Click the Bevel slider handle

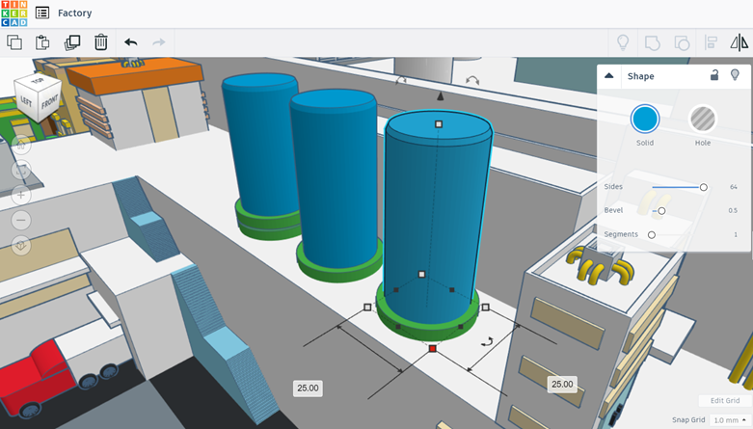point(661,211)
